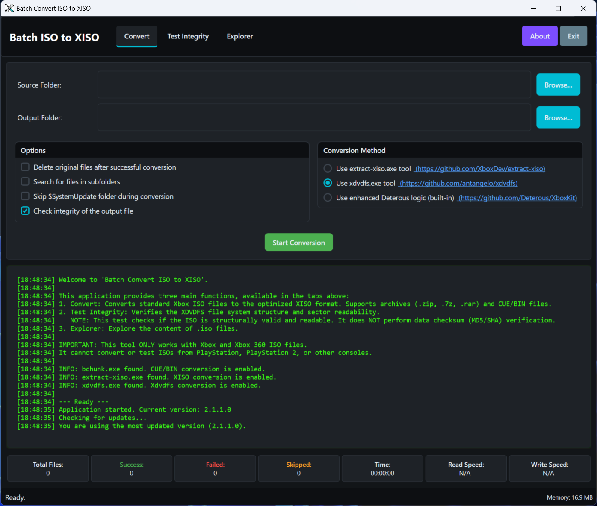597x506 pixels.
Task: Browse for the Source Folder
Action: (x=558, y=85)
